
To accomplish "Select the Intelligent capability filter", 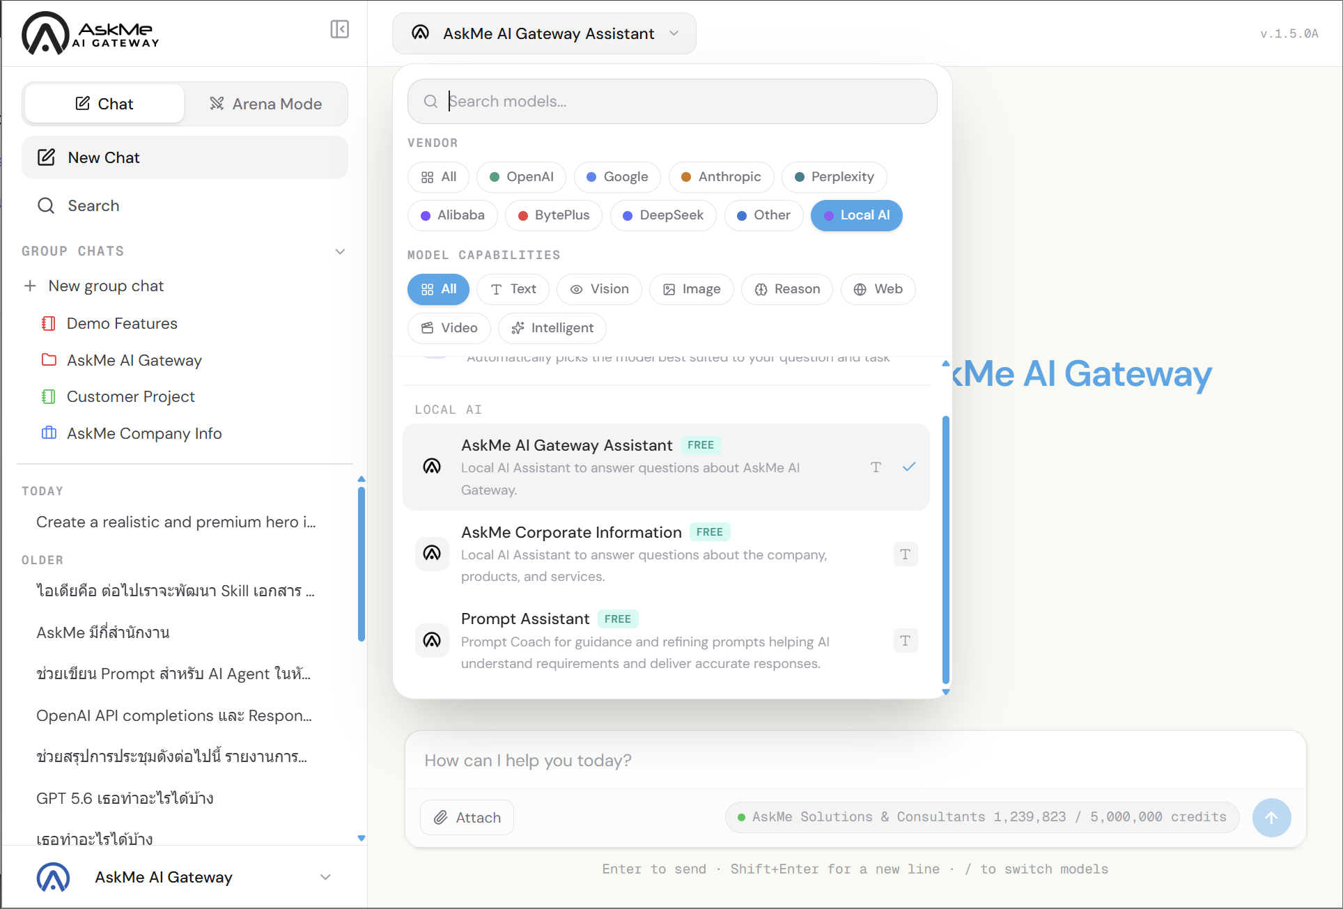I will pyautogui.click(x=552, y=328).
